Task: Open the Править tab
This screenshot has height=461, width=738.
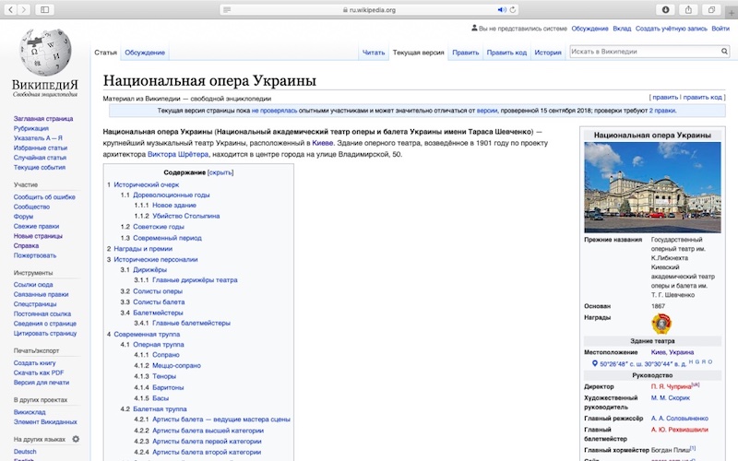Action: pyautogui.click(x=466, y=53)
